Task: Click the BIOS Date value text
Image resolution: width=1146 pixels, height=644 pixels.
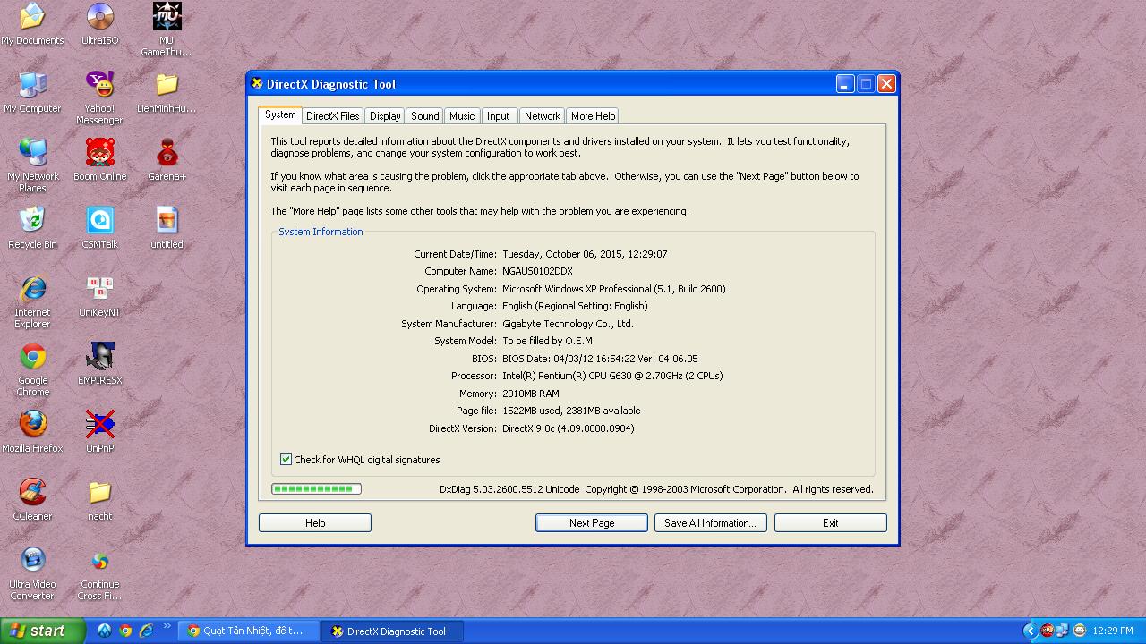Action: point(600,359)
